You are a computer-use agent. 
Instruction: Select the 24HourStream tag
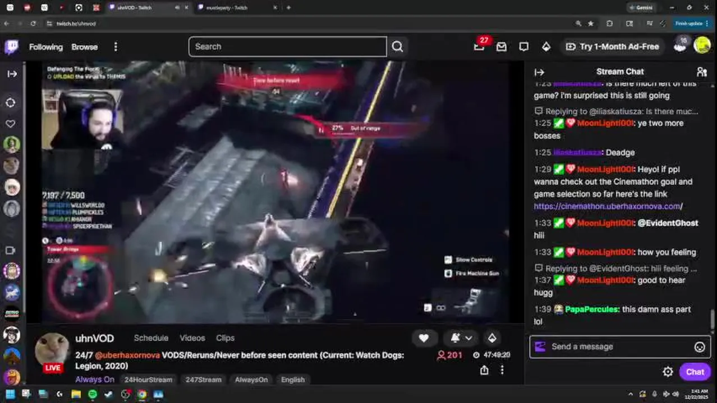[148, 379]
